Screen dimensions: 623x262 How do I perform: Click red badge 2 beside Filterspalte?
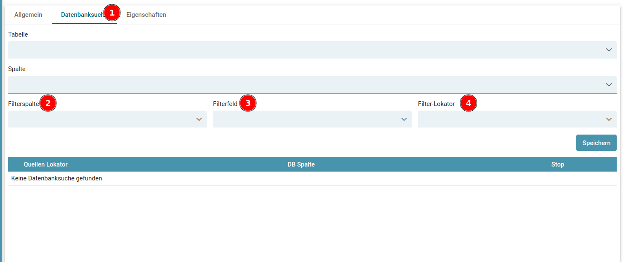tap(48, 103)
